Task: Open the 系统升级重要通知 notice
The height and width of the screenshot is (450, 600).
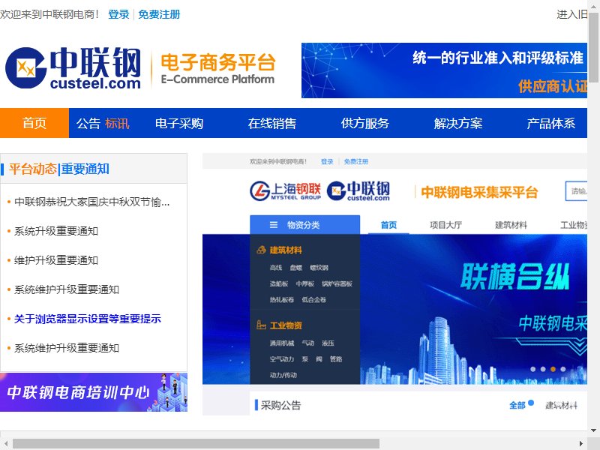Action: point(56,231)
